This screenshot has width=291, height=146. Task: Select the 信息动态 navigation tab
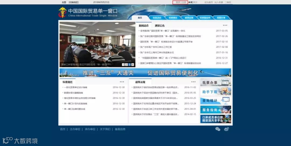pyautogui.click(x=157, y=18)
